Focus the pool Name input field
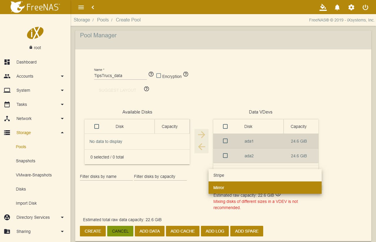The image size is (376, 242). (120, 76)
